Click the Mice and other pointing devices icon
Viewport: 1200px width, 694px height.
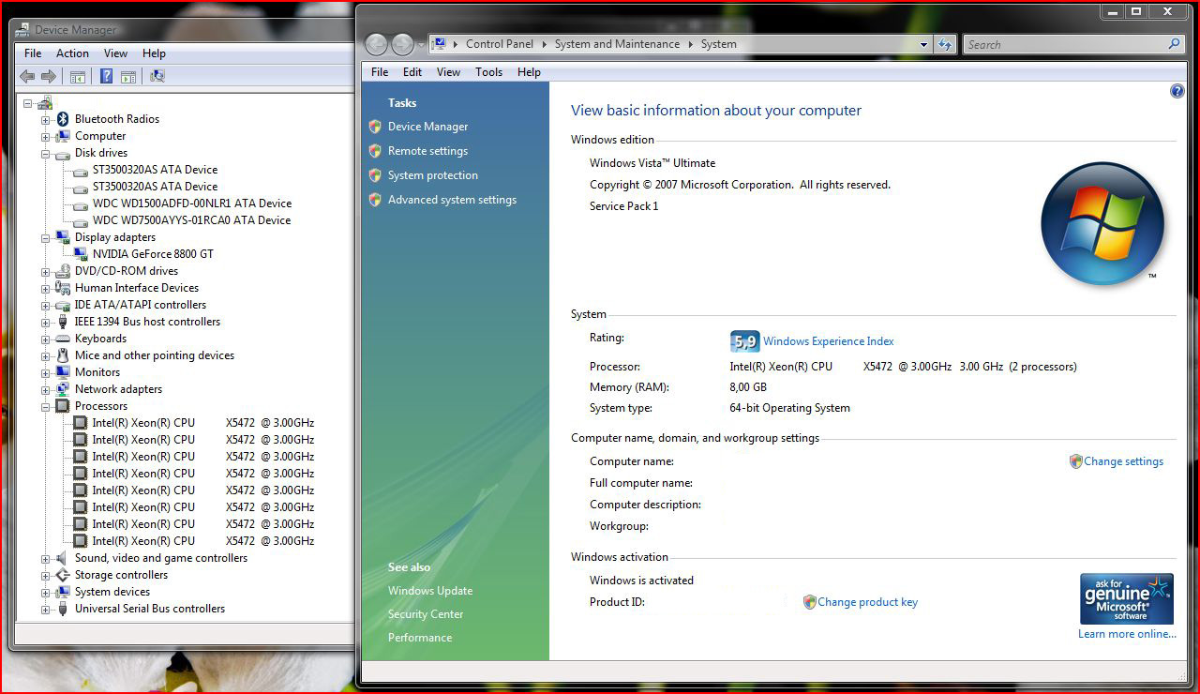point(63,355)
